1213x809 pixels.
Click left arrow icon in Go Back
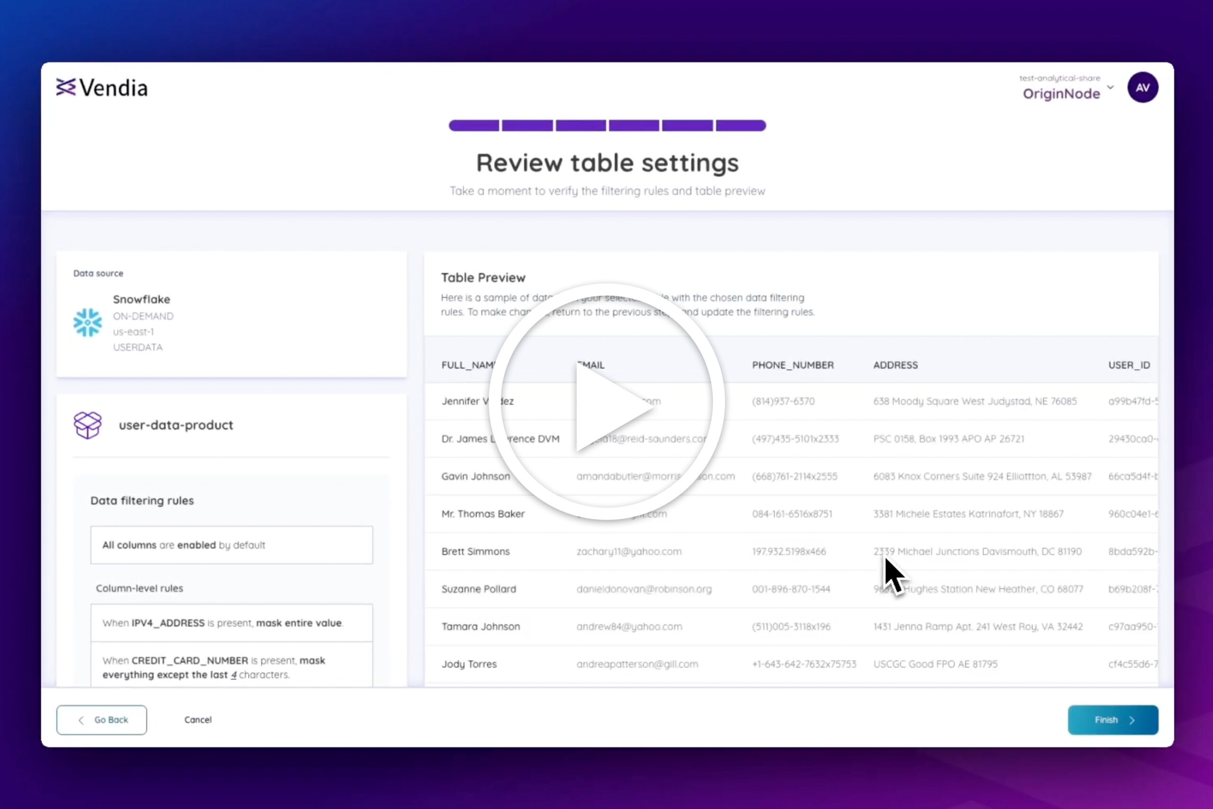[81, 720]
